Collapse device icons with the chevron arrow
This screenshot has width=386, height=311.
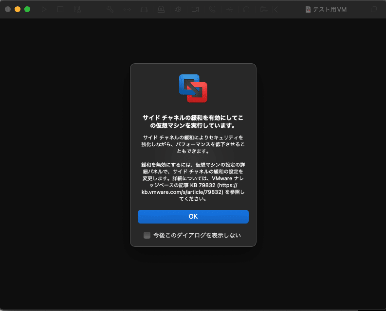pos(276,10)
